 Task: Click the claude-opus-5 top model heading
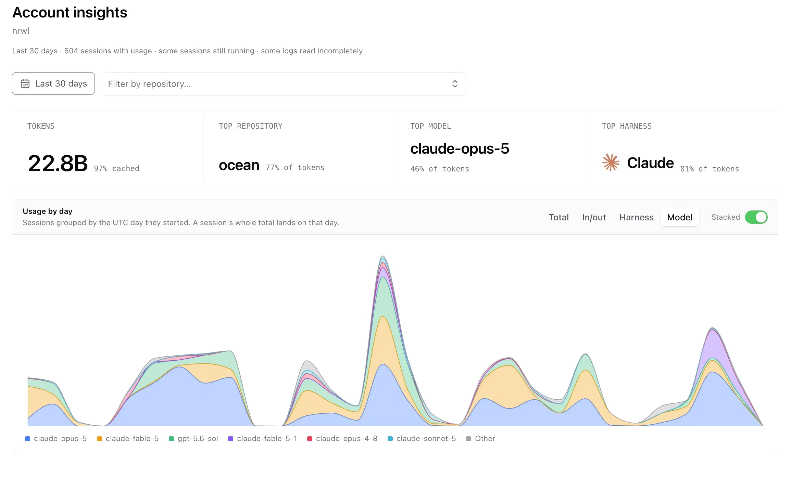(460, 149)
